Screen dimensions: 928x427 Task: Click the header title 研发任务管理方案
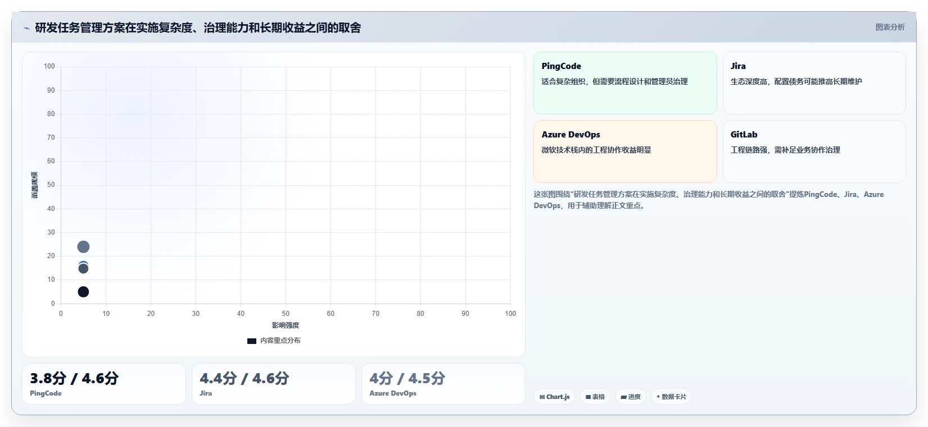tap(198, 27)
